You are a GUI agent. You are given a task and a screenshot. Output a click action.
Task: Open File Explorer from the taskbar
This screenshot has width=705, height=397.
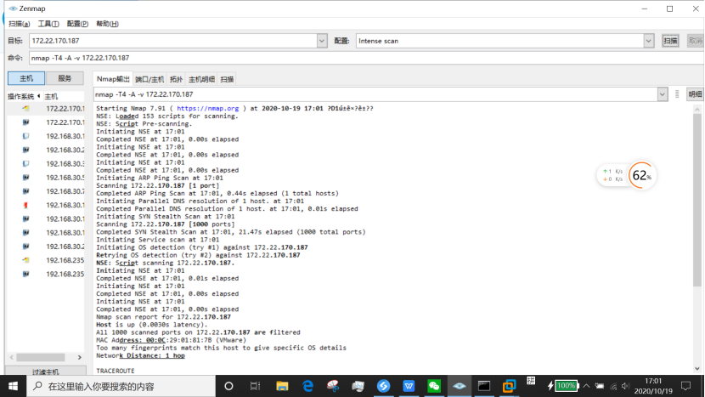(x=282, y=386)
